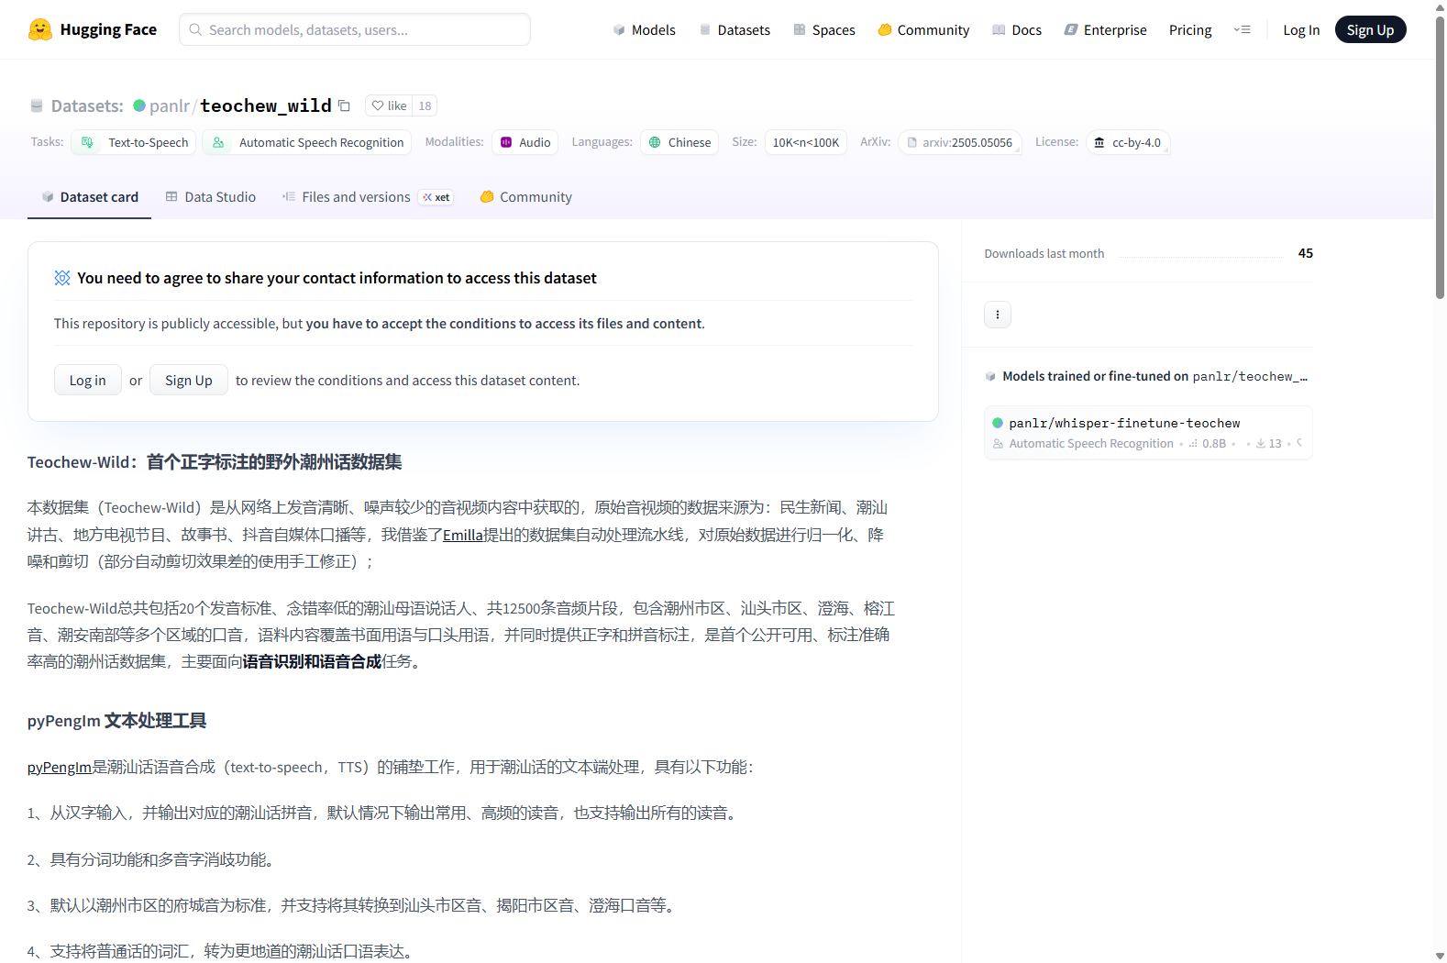Copy dataset name with copy icon
Viewport: 1447px width, 963px height.
pyautogui.click(x=345, y=105)
